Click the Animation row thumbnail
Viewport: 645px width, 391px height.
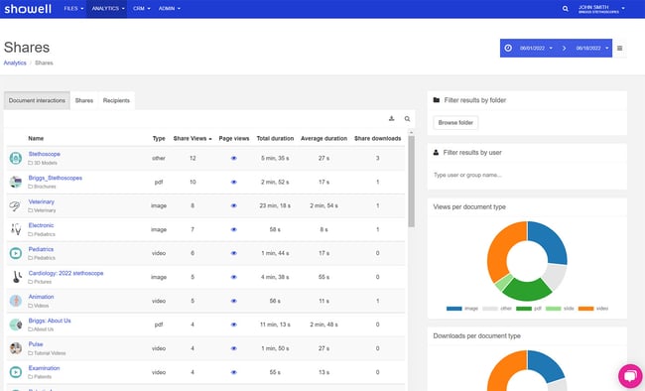pyautogui.click(x=16, y=301)
